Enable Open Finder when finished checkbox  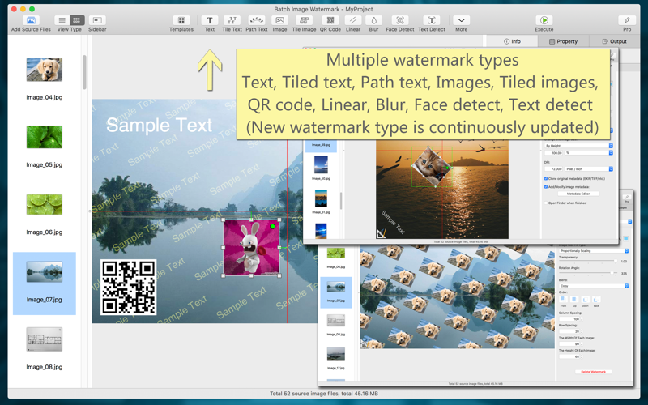546,203
